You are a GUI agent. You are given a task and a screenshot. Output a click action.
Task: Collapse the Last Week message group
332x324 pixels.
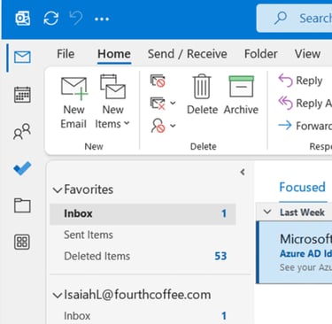coord(267,212)
